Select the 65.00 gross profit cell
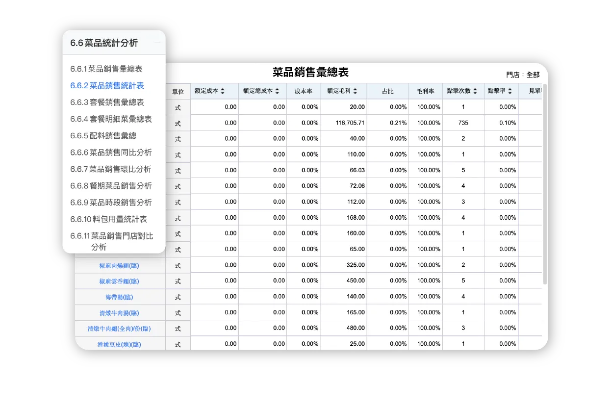The image size is (613, 409). (x=343, y=249)
